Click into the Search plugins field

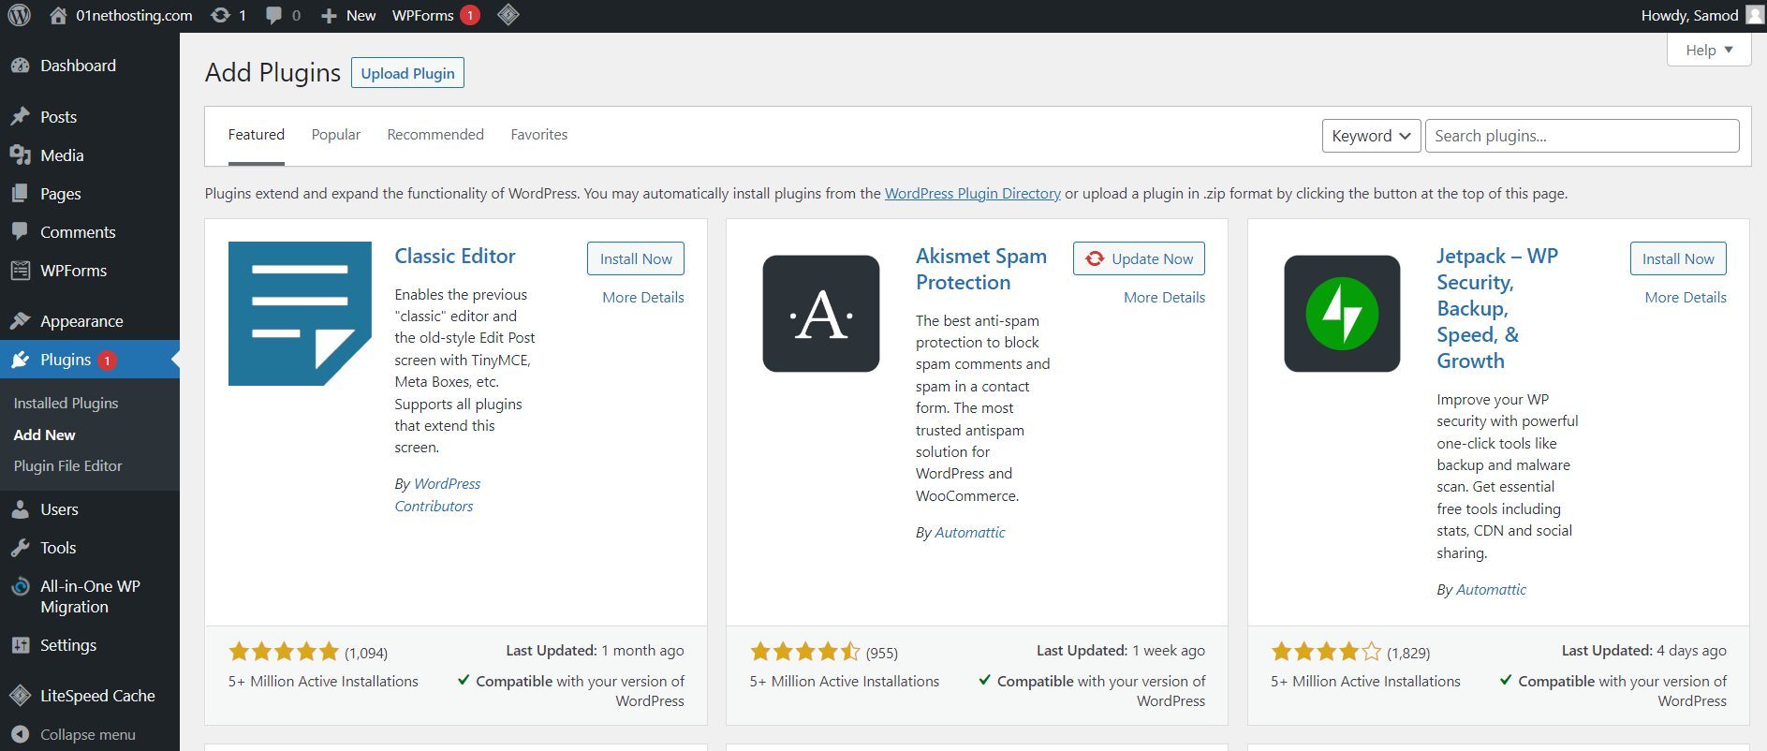1582,136
